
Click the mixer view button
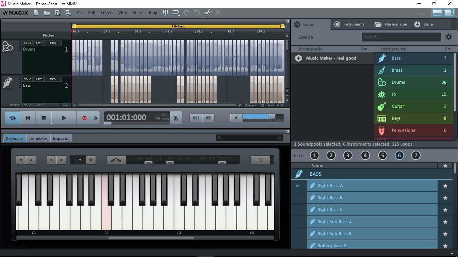[208, 118]
